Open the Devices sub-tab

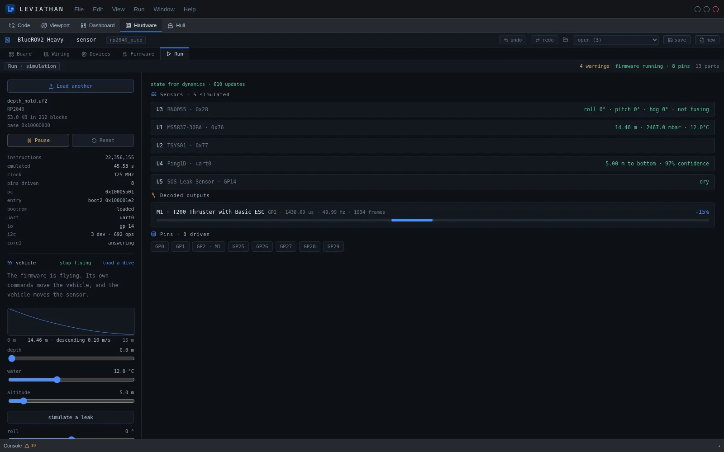click(96, 54)
